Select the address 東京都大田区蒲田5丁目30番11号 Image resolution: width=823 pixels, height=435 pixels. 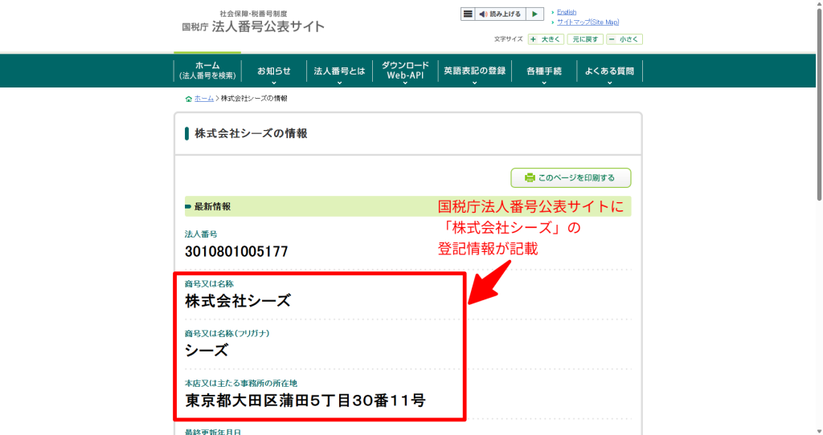point(305,400)
